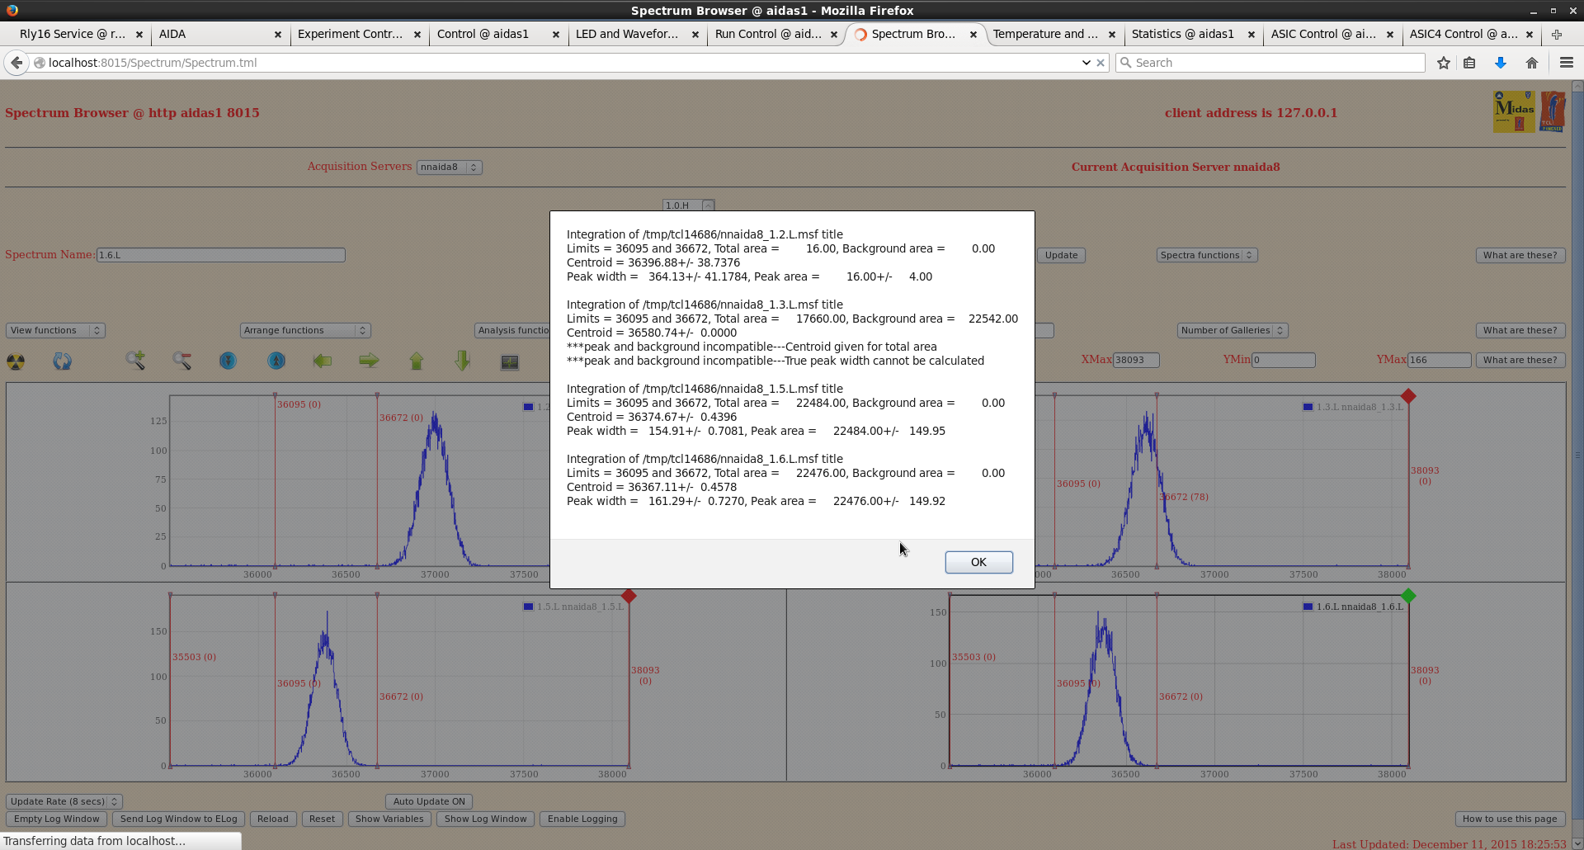Viewport: 1584px width, 850px height.
Task: Click the red diamond marker on 1.3.L plot
Action: (1408, 396)
